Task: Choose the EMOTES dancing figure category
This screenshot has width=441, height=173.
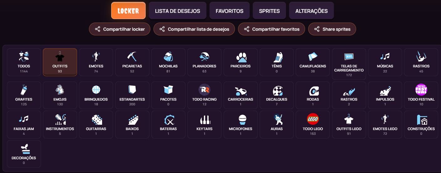Action: (96, 62)
